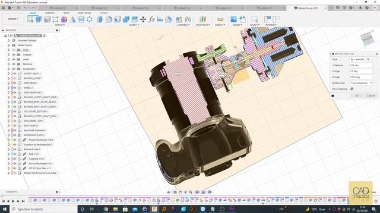380x213 pixels.
Task: Click Cancel in Section Analysis dialog
Action: [370, 96]
